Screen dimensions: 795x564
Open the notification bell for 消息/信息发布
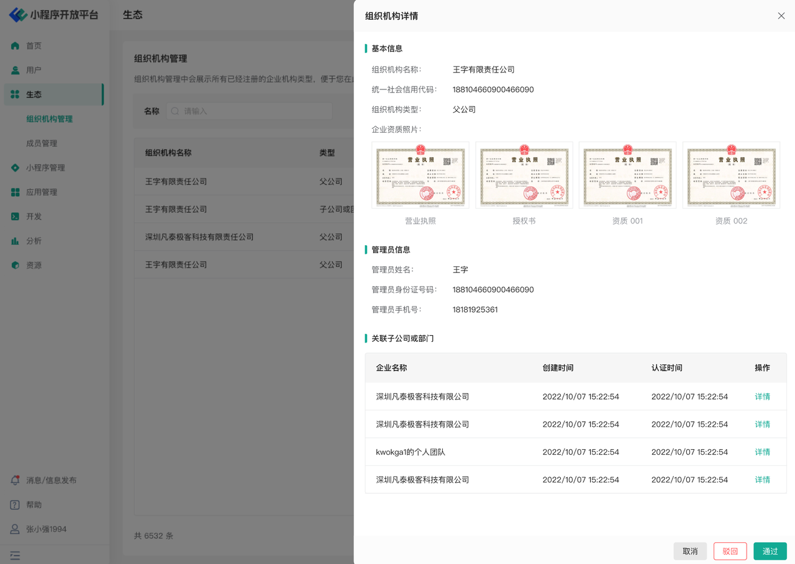16,480
